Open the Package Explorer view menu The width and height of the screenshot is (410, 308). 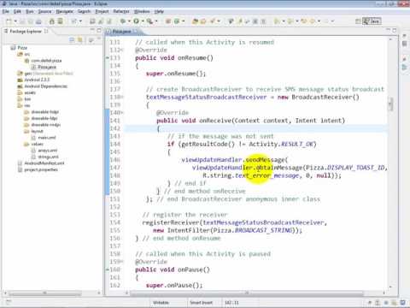coord(91,40)
